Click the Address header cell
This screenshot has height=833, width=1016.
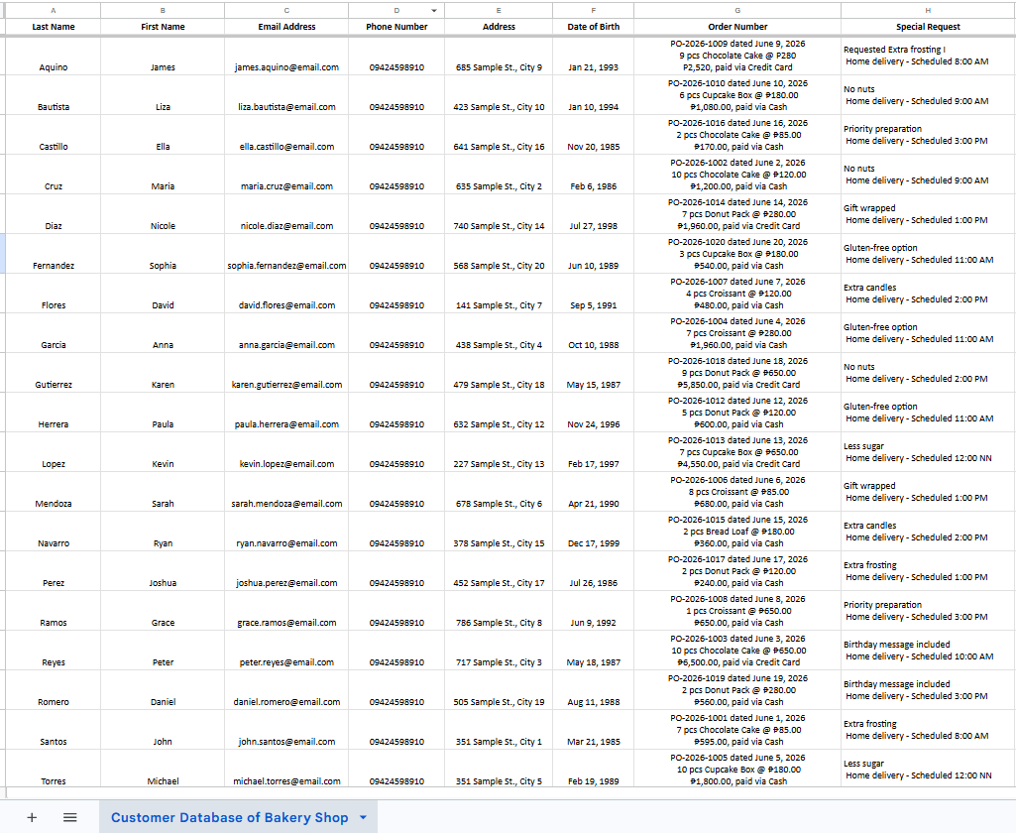(x=499, y=27)
